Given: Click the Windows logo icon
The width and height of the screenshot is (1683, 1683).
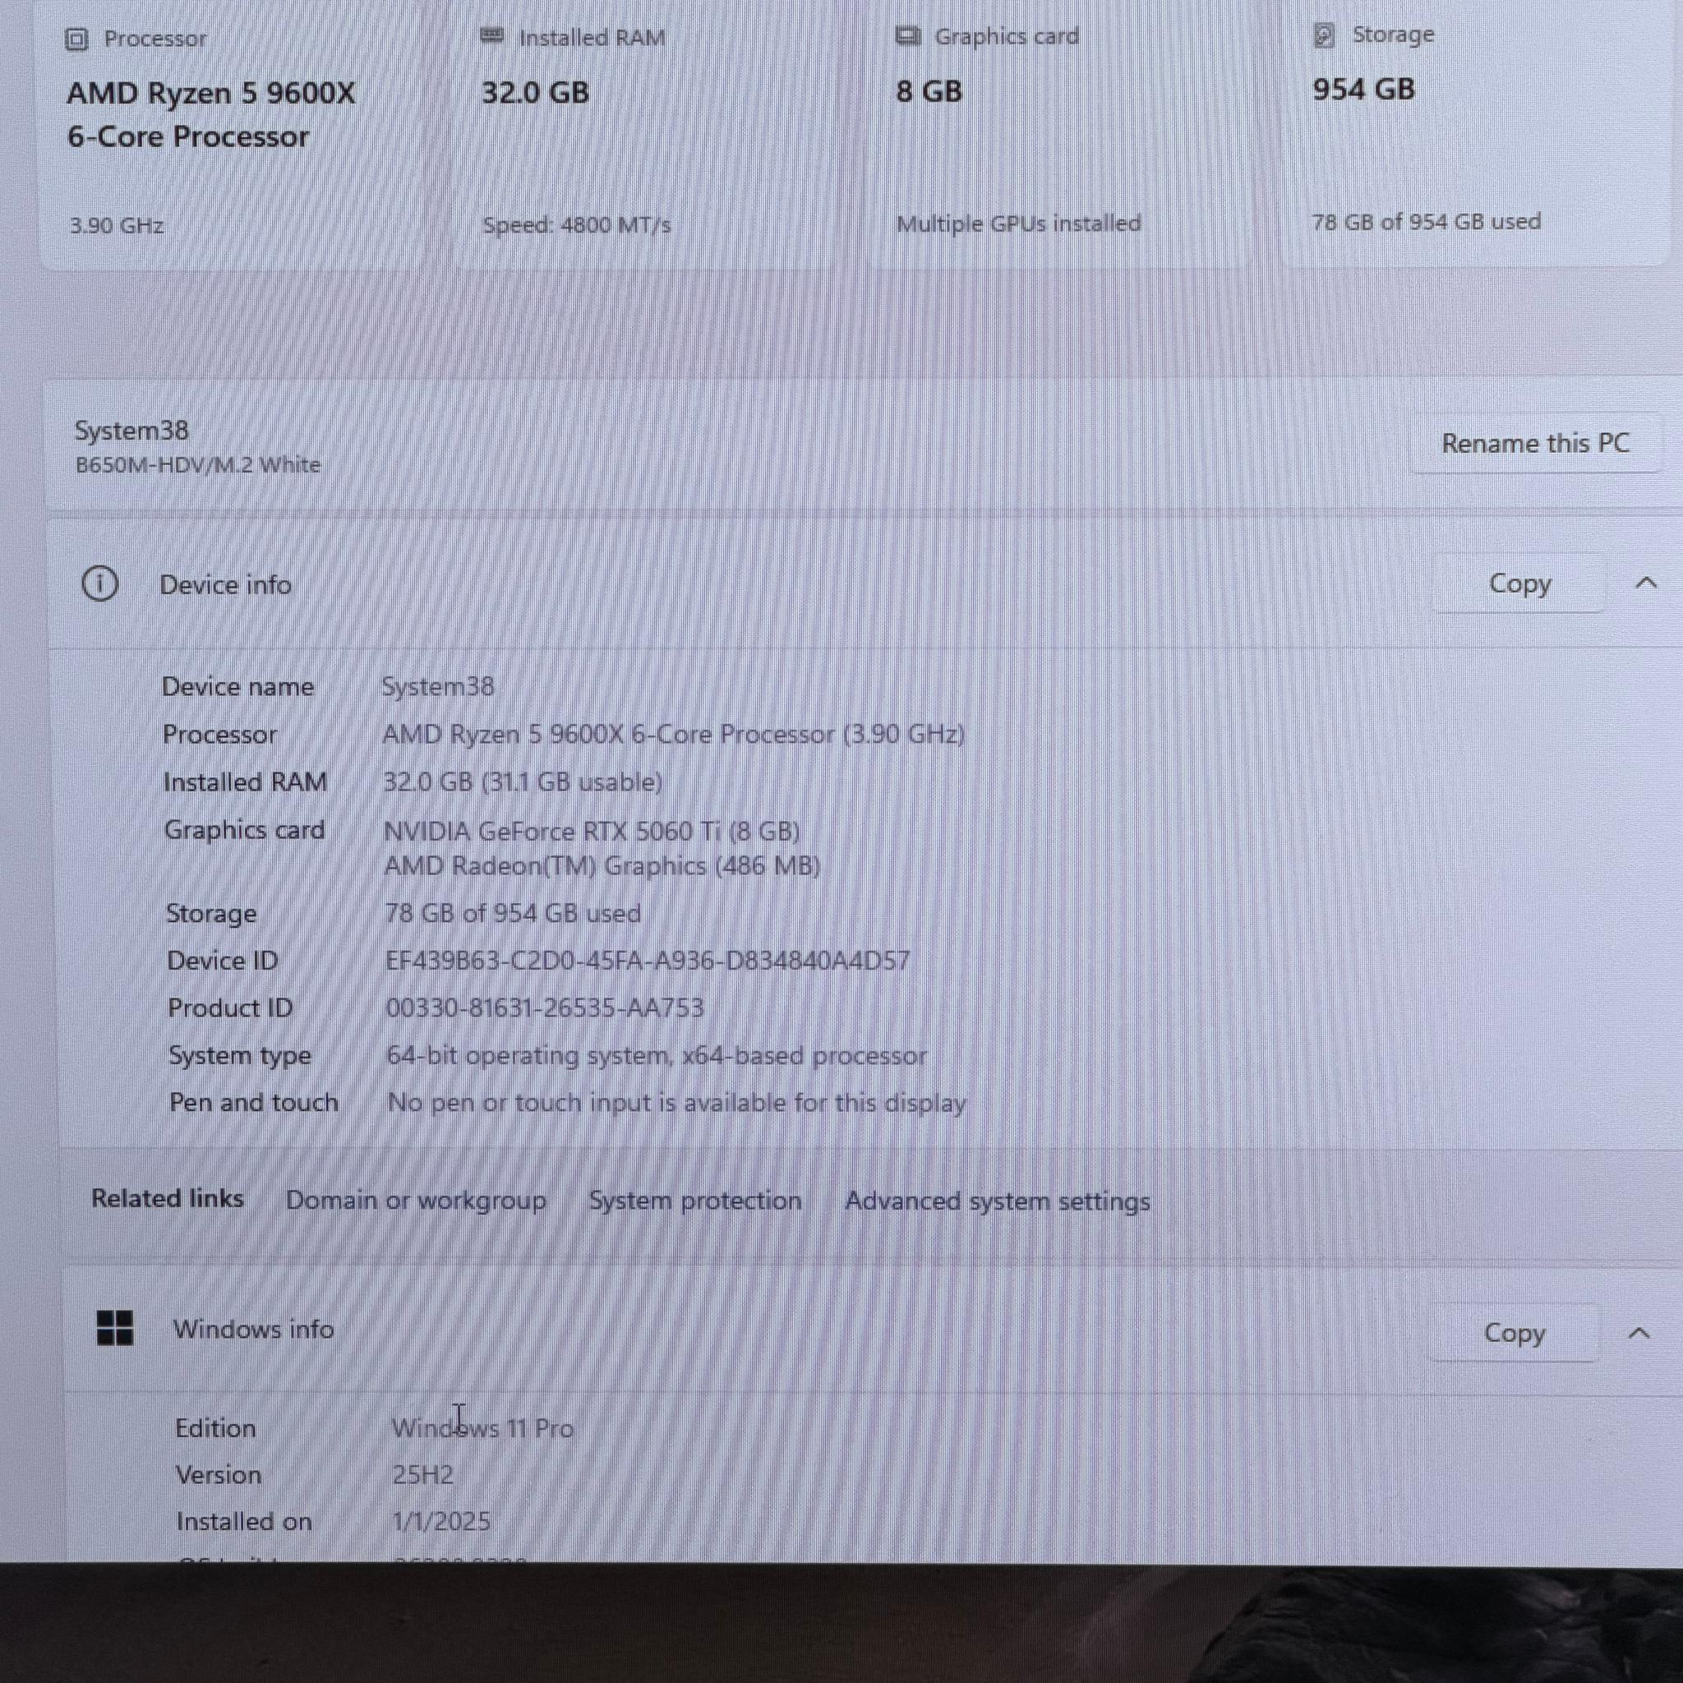Looking at the screenshot, I should tap(115, 1329).
